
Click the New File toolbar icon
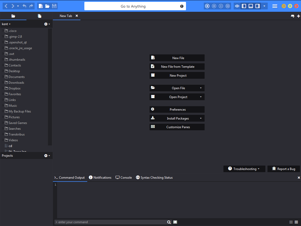pyautogui.click(x=41, y=6)
